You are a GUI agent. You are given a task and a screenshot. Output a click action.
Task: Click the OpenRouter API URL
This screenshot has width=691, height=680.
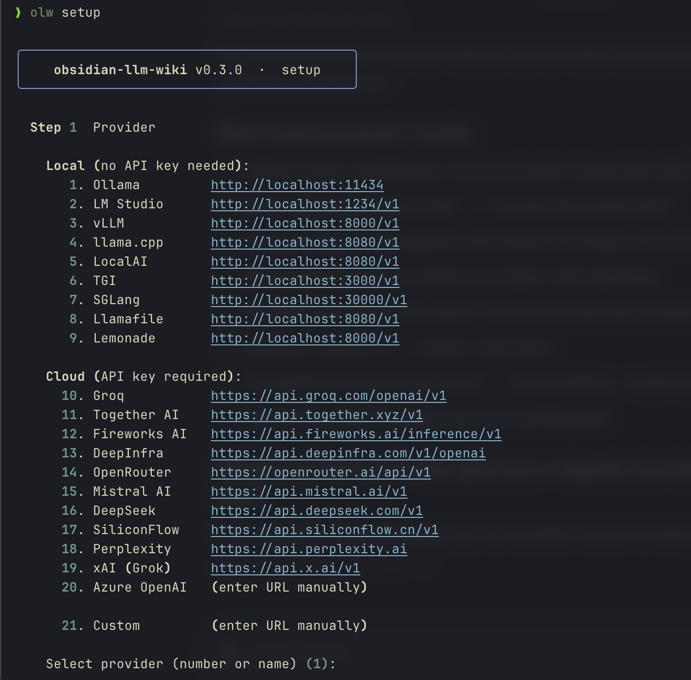pyautogui.click(x=320, y=473)
